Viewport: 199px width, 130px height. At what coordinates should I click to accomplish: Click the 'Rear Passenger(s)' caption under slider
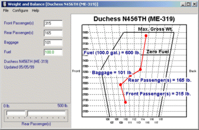(x=36, y=124)
